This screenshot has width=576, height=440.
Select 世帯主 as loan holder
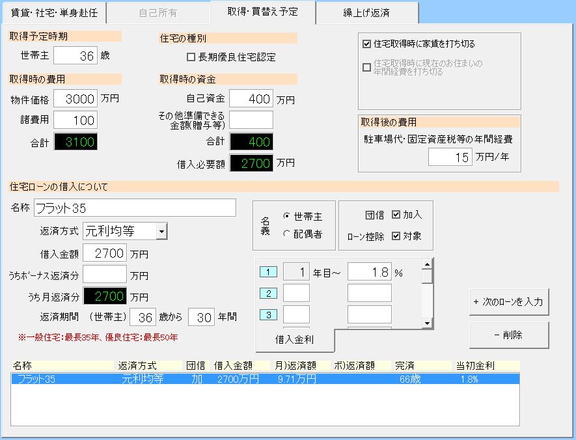286,216
